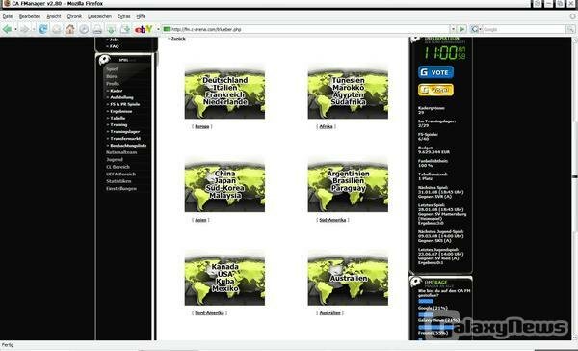Open FAQ in the sidebar
Image resolution: width=578 pixels, height=351 pixels.
[115, 46]
